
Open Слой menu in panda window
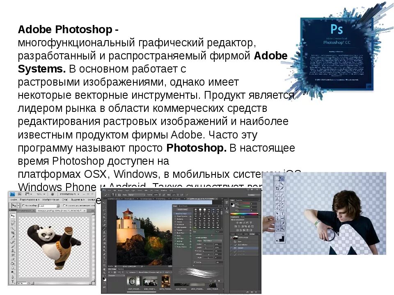pyautogui.click(x=64, y=200)
